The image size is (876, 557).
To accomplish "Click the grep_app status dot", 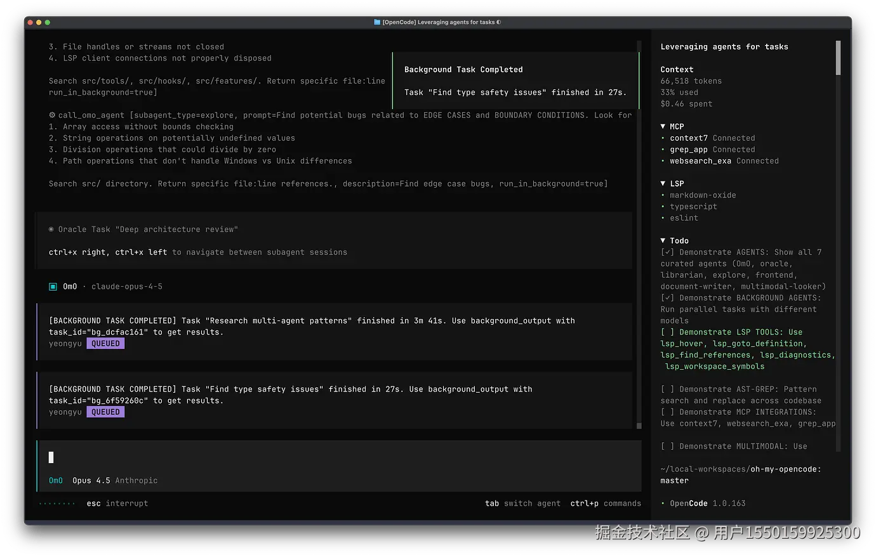I will 663,150.
